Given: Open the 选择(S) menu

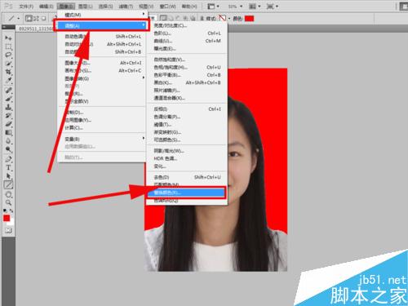Looking at the screenshot, I should click(x=105, y=6).
